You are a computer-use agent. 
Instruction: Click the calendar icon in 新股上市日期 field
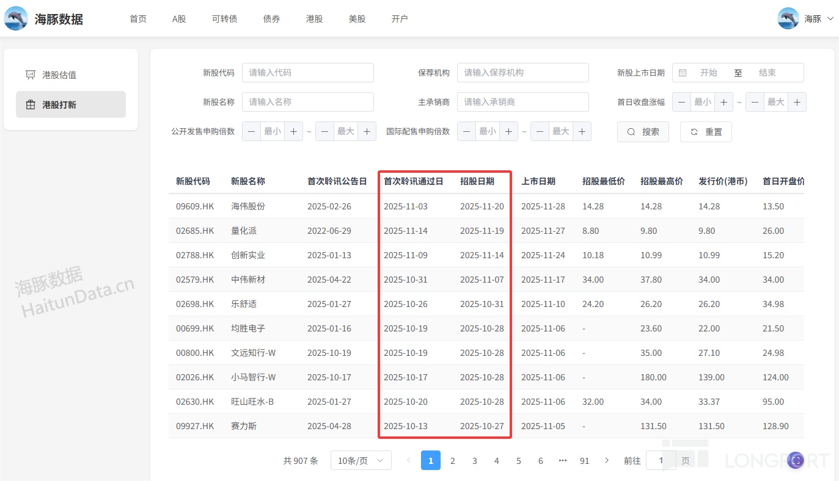click(x=683, y=73)
